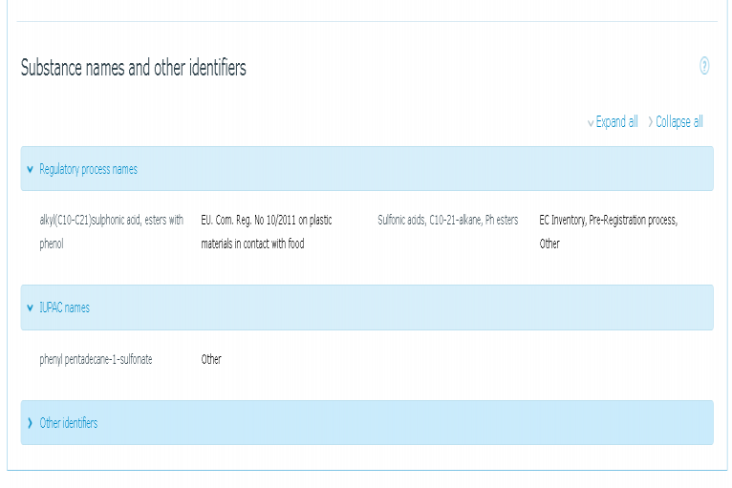Click the Regulatory process names header label

click(88, 169)
